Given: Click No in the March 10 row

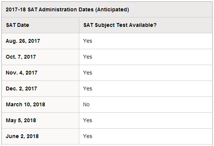Looking at the screenshot, I should pyautogui.click(x=86, y=105).
